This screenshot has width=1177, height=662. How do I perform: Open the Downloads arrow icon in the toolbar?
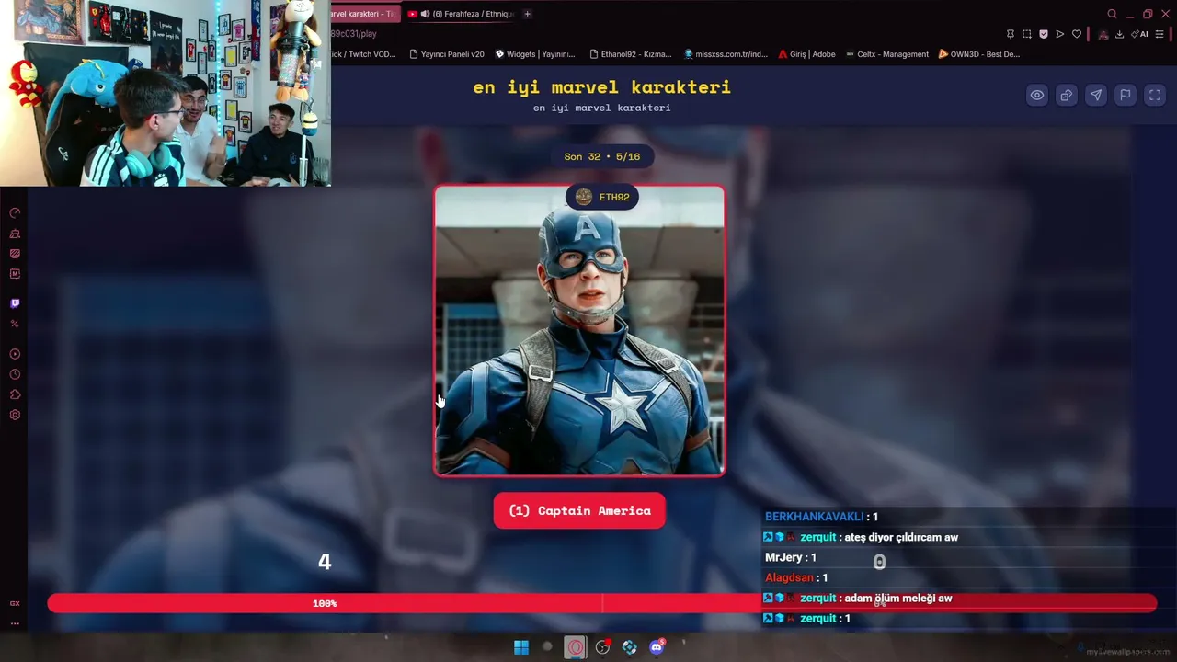1119,34
